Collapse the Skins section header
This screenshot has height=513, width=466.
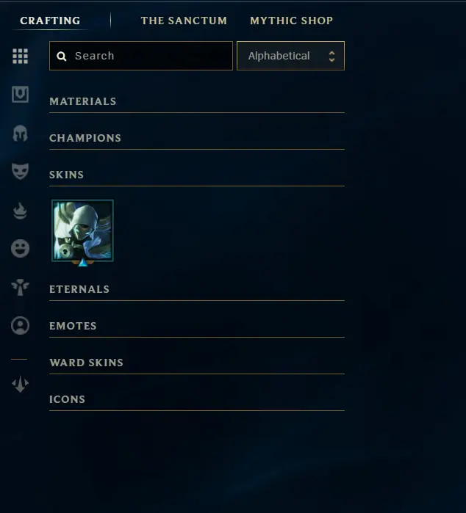click(197, 175)
